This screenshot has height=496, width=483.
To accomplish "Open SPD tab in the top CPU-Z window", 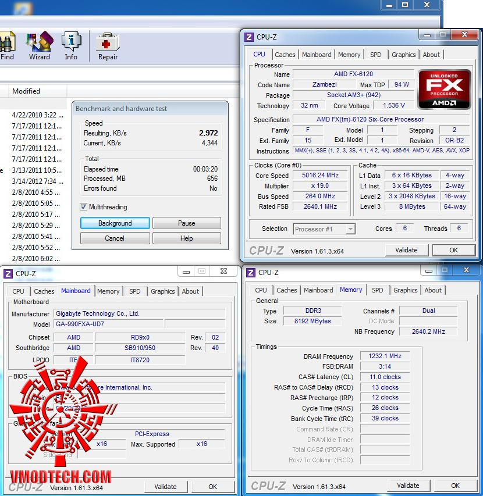I will coord(376,55).
